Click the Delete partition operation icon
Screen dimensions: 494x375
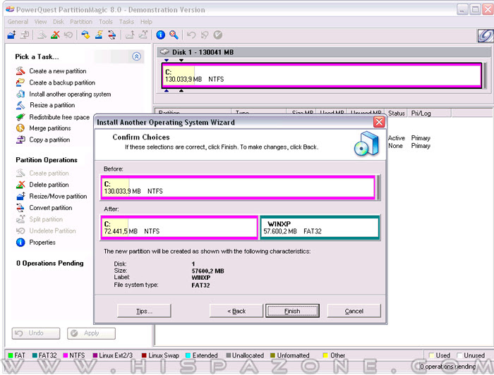click(20, 185)
